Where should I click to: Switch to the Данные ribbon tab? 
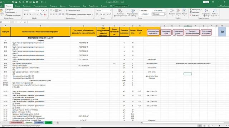click(x=63, y=6)
